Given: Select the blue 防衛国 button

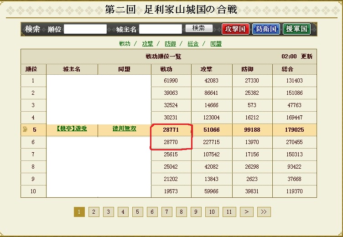Looking at the screenshot, I should point(266,29).
